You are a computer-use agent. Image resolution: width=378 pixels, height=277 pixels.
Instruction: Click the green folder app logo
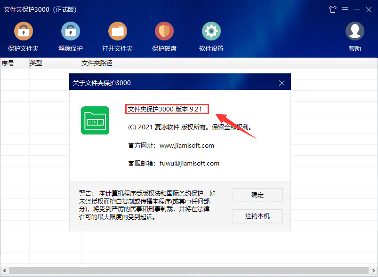click(x=95, y=120)
